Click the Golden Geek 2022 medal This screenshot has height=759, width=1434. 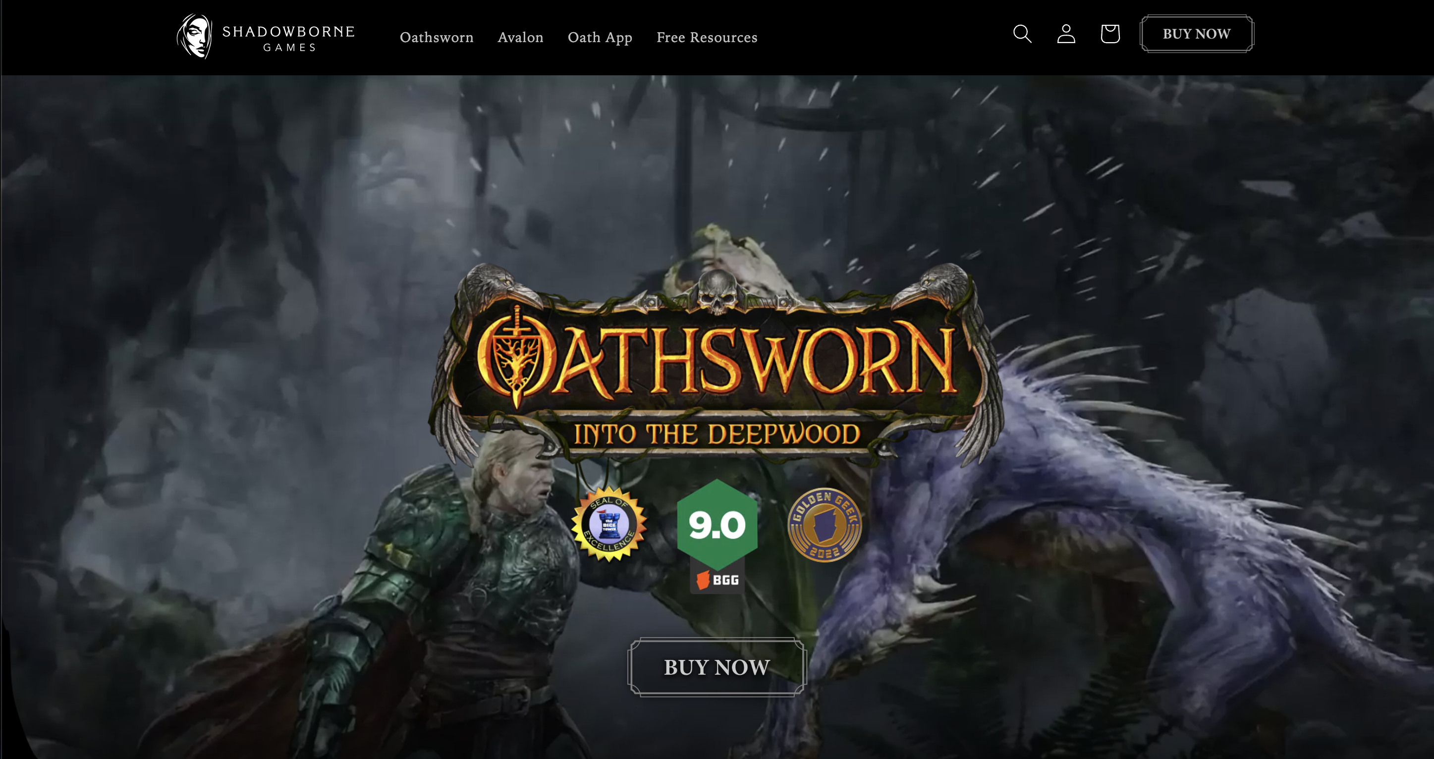point(825,525)
